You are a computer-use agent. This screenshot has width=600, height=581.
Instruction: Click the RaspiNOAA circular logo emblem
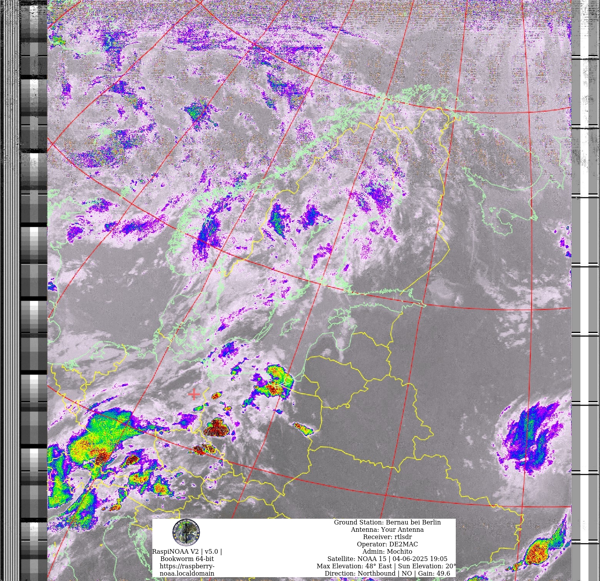[186, 532]
